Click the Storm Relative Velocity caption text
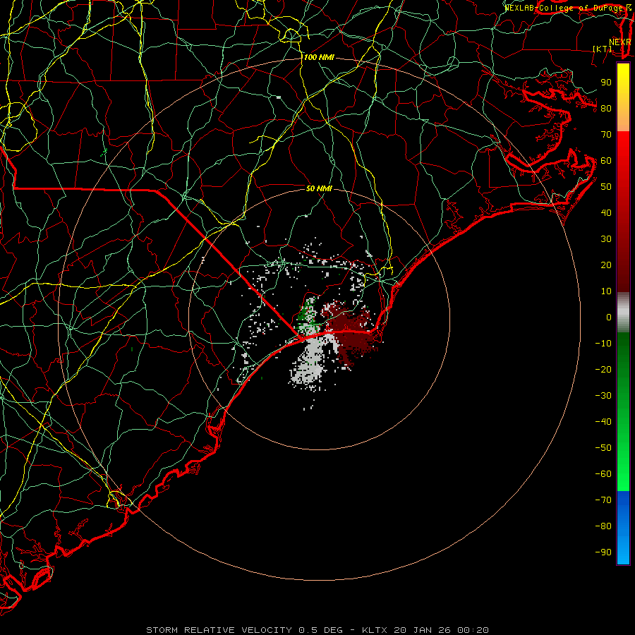Screen dimensions: 635x635 pyautogui.click(x=317, y=630)
